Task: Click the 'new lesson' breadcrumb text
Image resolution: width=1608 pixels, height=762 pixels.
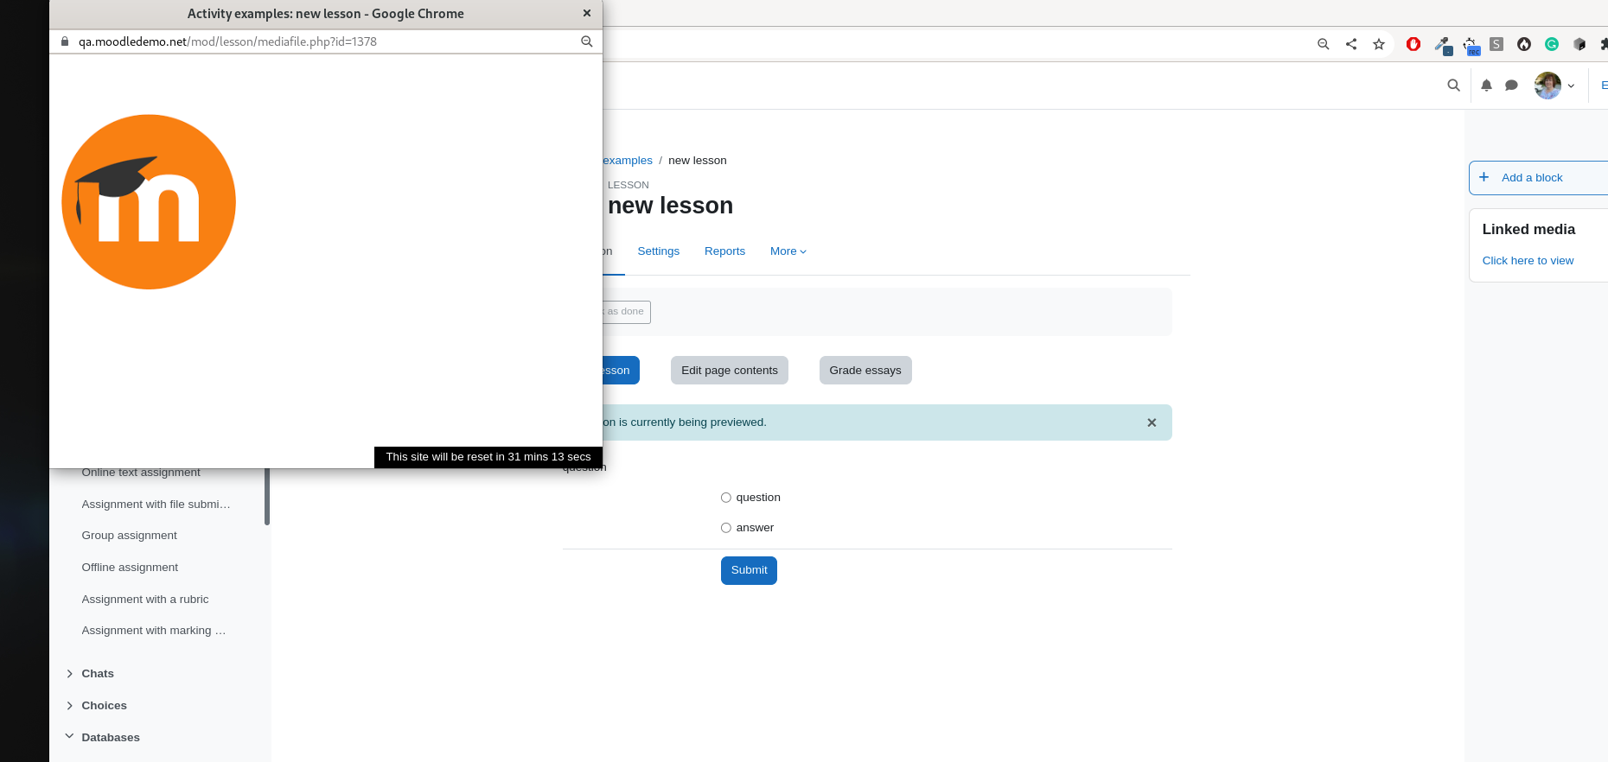Action: [x=697, y=161]
